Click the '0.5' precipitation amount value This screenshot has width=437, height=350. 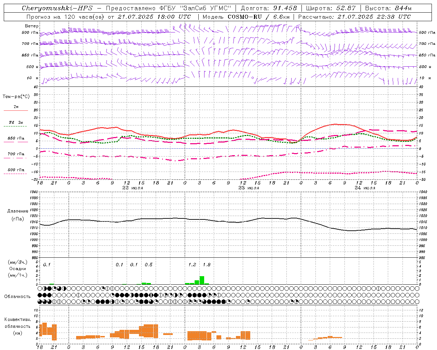tap(149, 265)
